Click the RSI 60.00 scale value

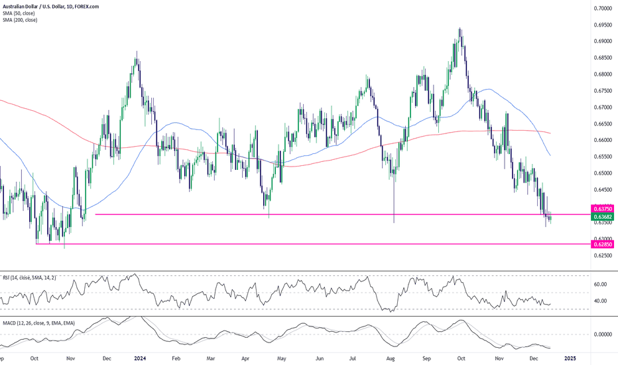click(600, 284)
